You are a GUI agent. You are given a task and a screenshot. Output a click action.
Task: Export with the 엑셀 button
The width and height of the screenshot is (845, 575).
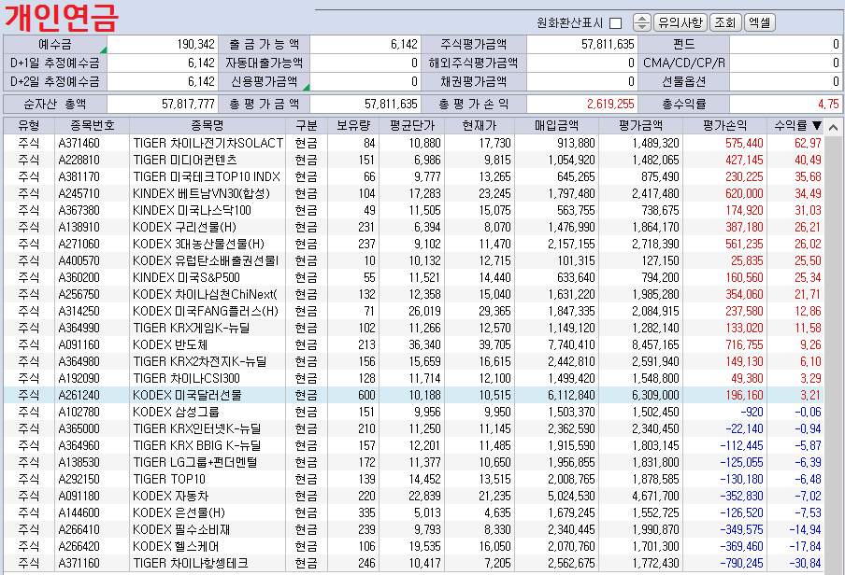tap(759, 22)
